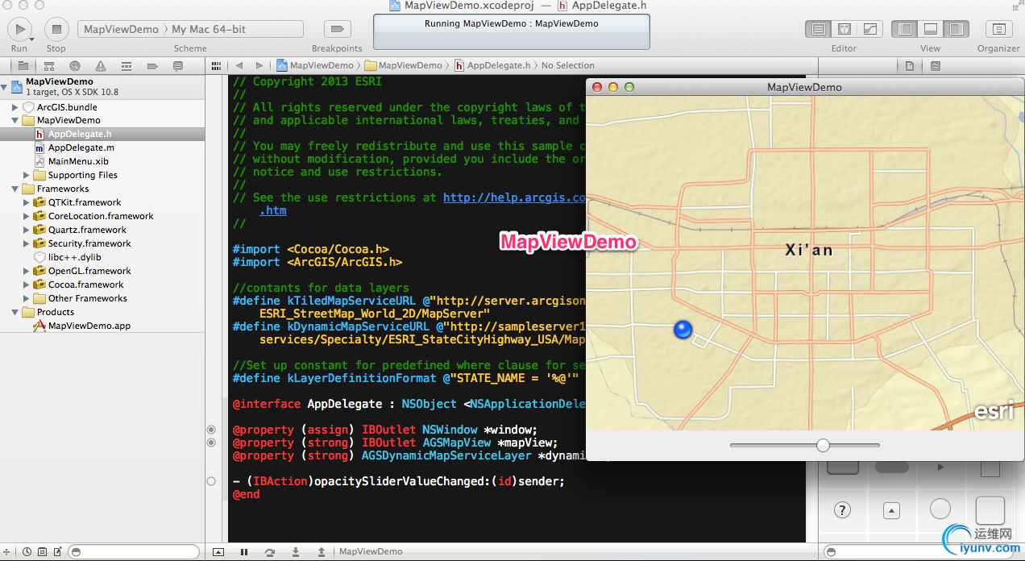Toggle the utilities pane view button
Screen dimensions: 1025x561
point(956,29)
